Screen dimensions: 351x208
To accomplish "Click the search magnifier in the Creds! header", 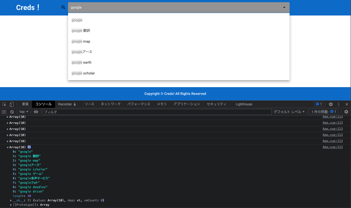I will click(63, 7).
